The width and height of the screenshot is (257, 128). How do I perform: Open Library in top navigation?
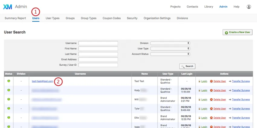click(208, 7)
